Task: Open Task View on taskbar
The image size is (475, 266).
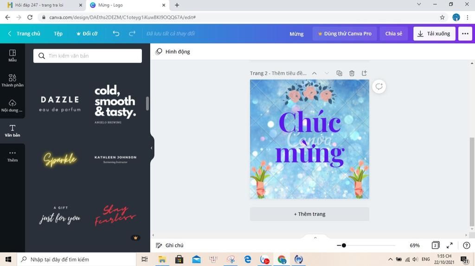Action: tap(145, 260)
